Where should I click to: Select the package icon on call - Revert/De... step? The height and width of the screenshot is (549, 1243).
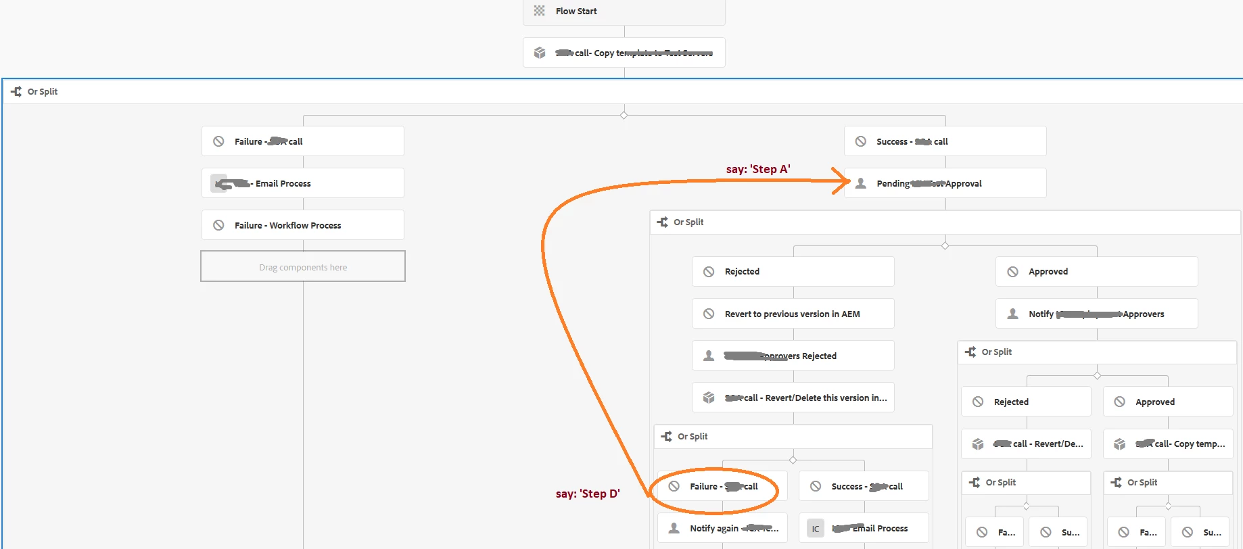(x=978, y=444)
